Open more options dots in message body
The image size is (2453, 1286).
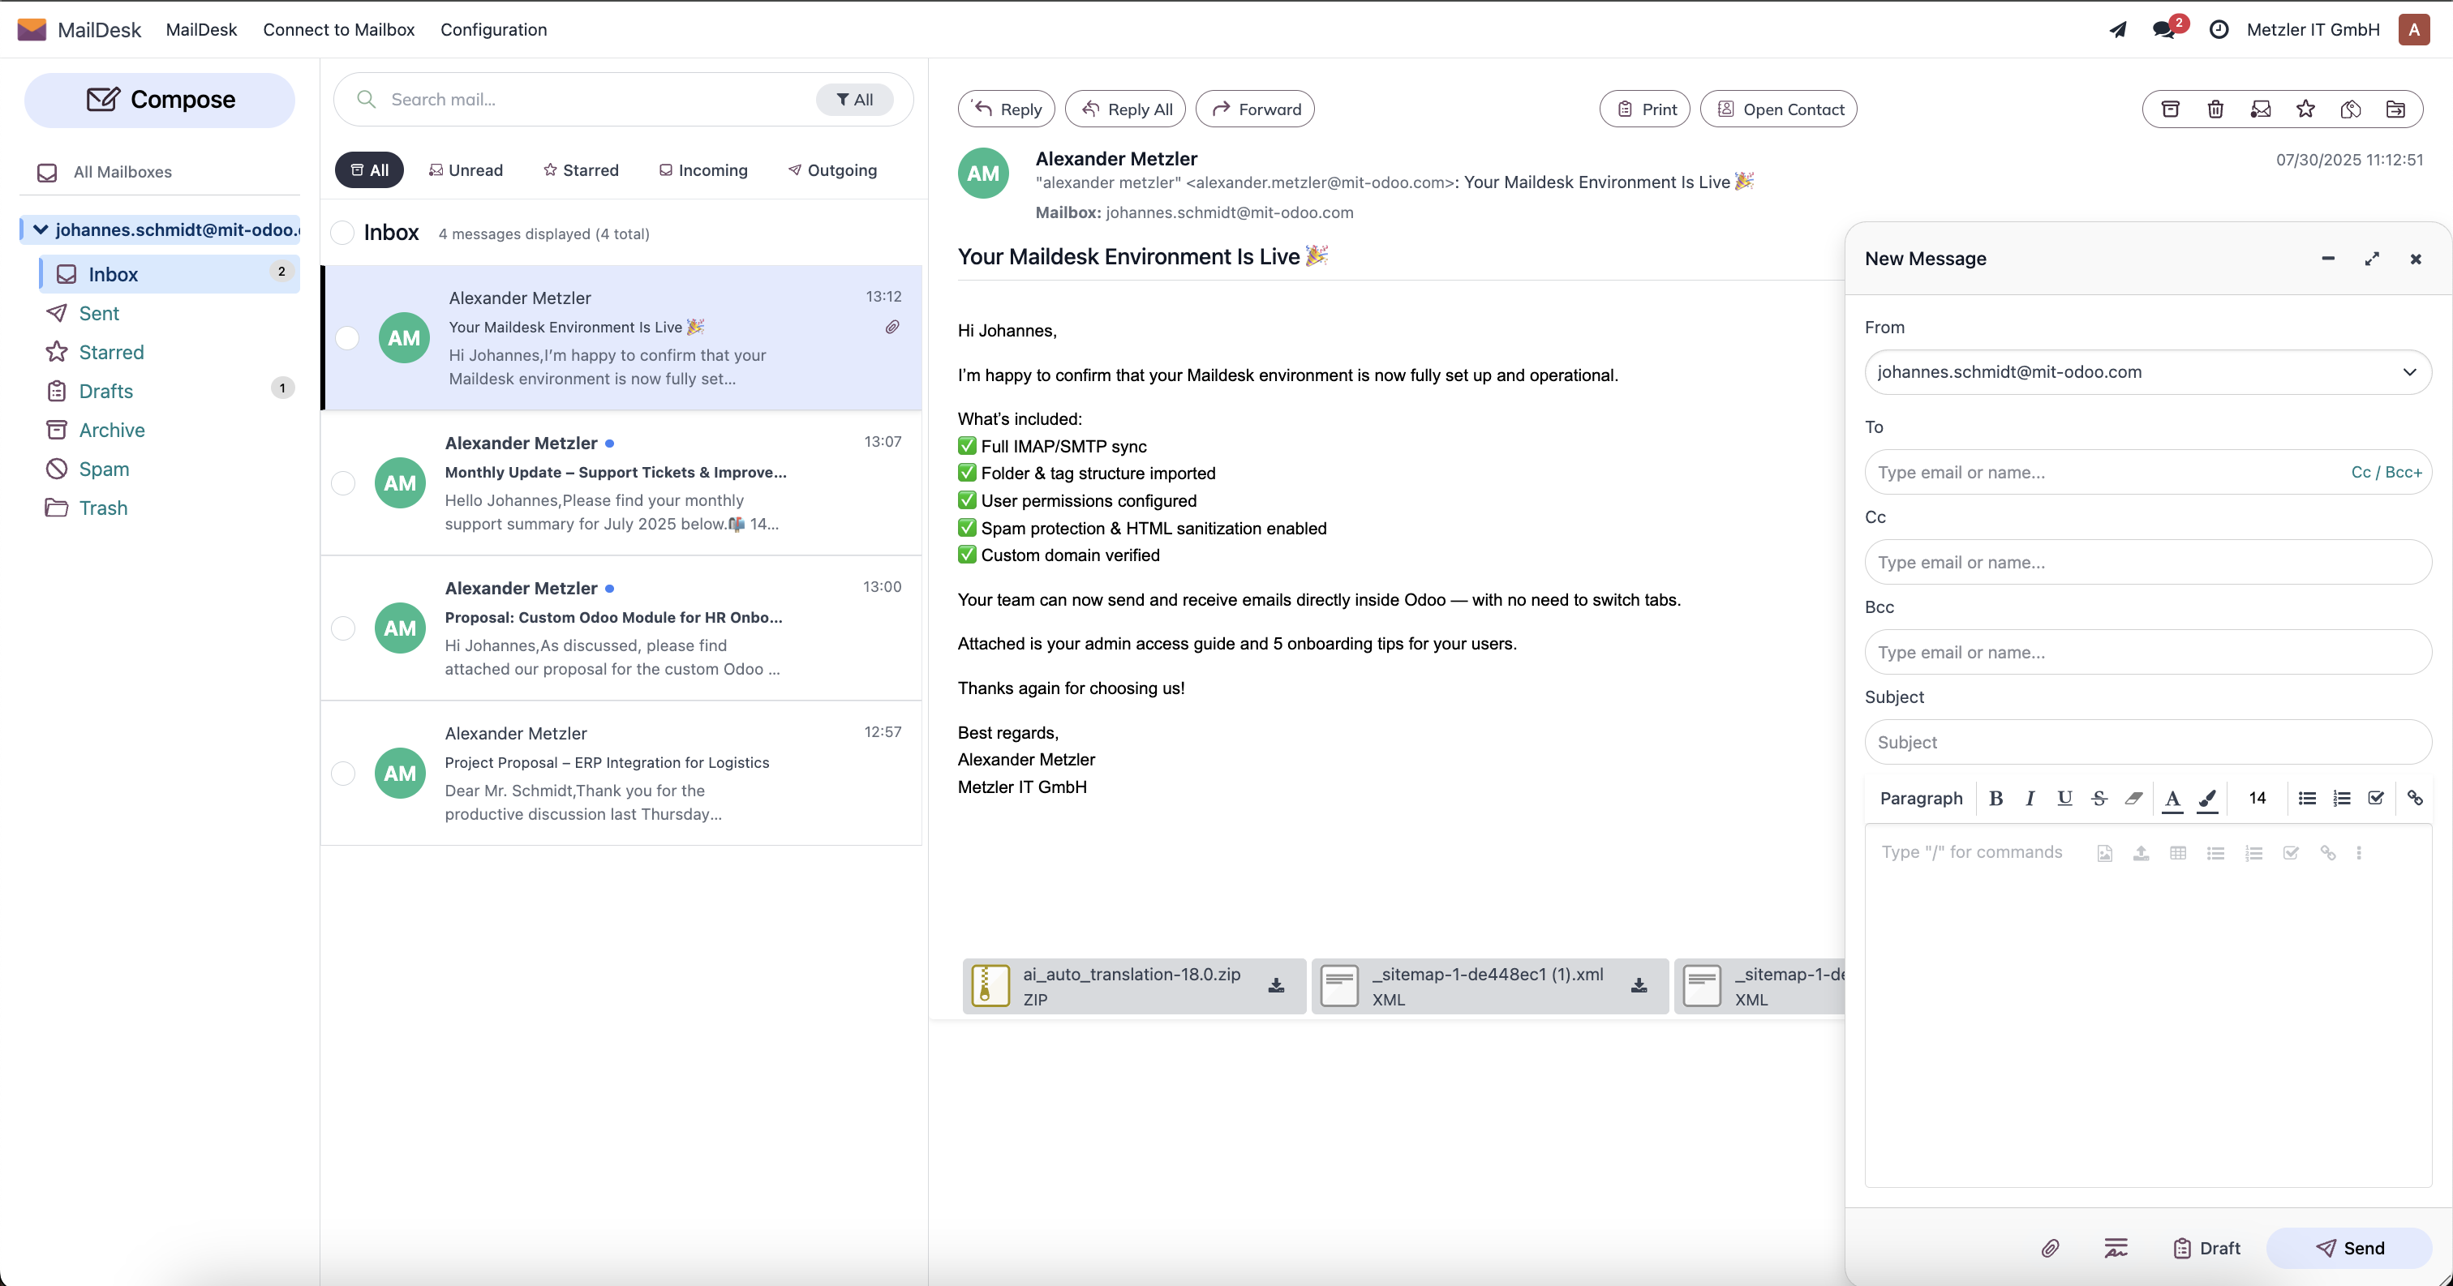[2359, 853]
